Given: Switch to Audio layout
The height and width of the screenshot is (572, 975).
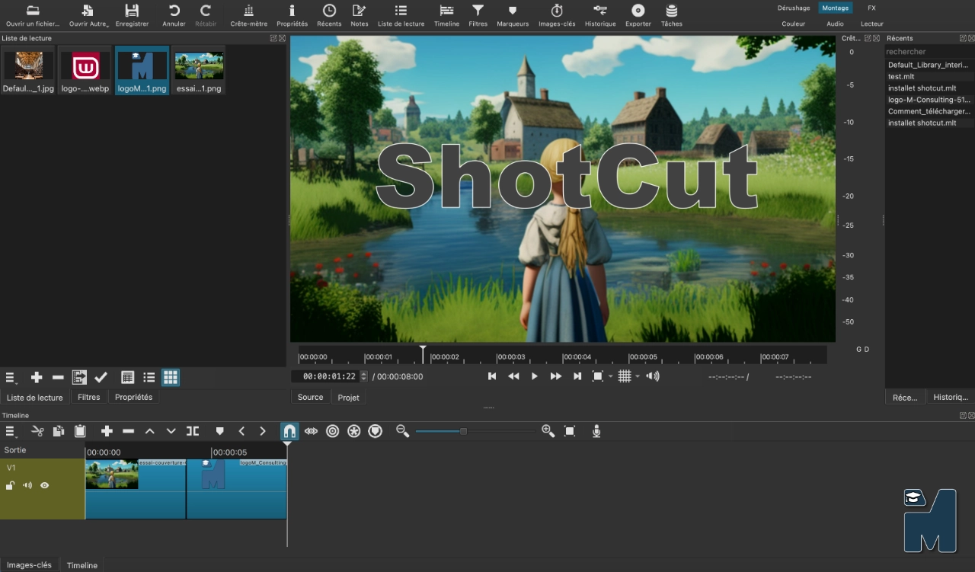Looking at the screenshot, I should (x=836, y=24).
